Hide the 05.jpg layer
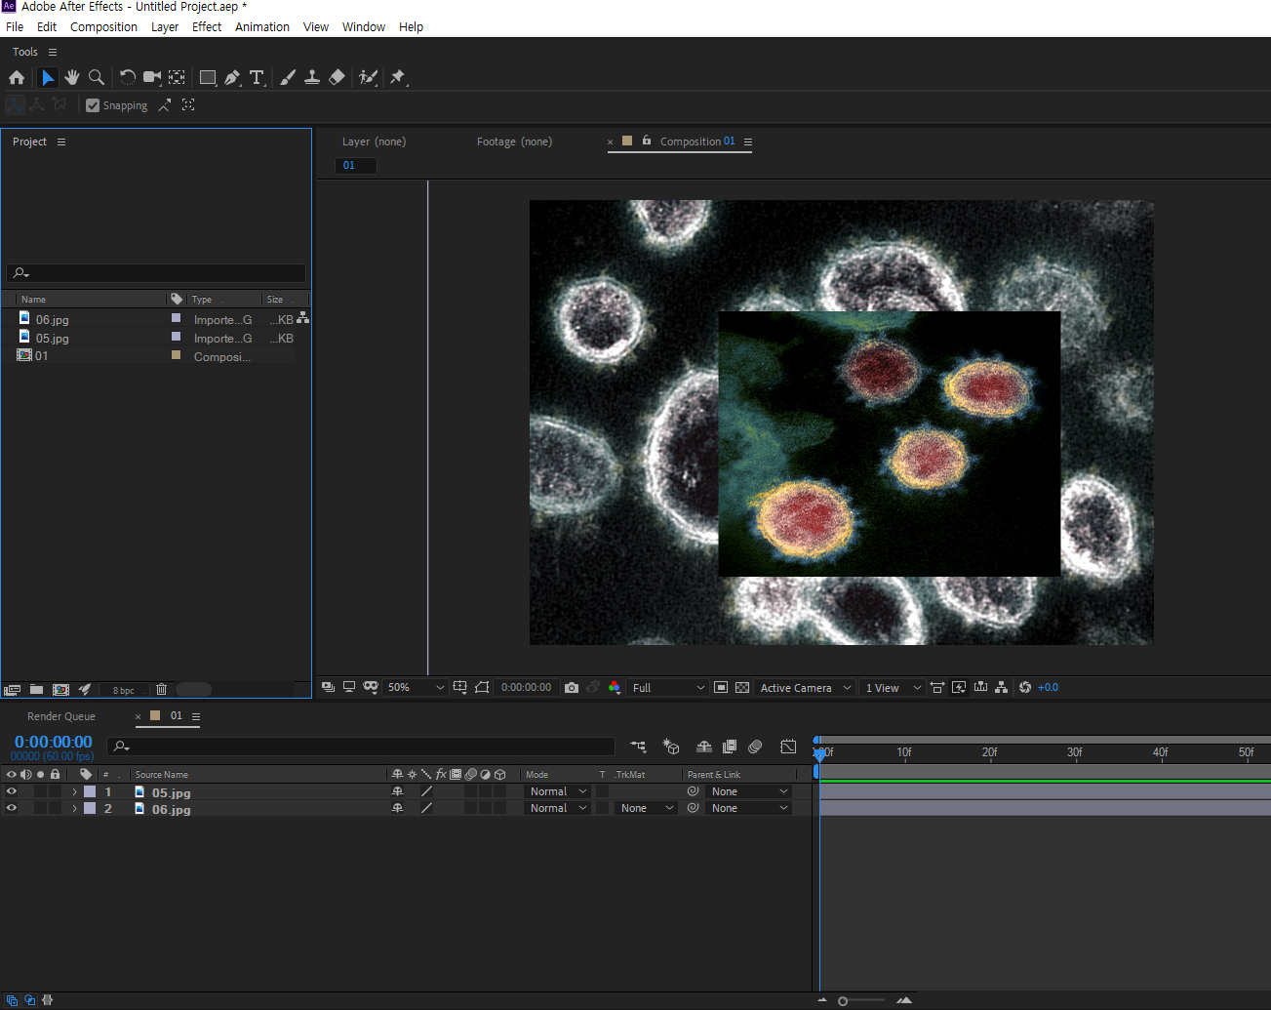This screenshot has width=1271, height=1010. [12, 791]
